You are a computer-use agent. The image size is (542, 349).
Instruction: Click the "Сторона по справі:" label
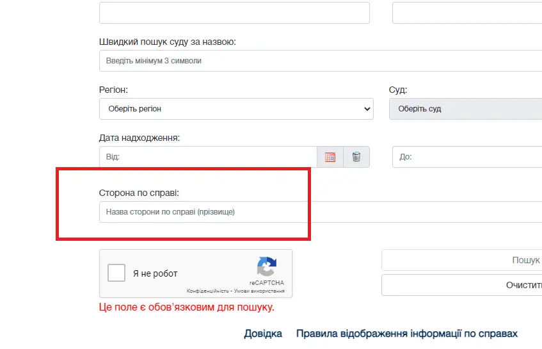coord(139,193)
